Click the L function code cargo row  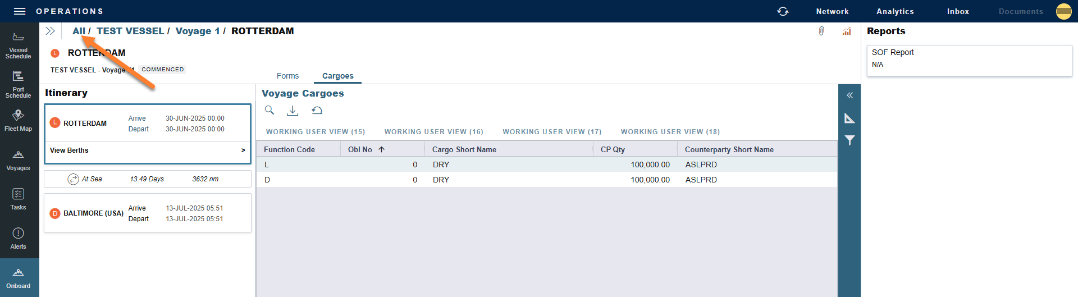pyautogui.click(x=547, y=165)
